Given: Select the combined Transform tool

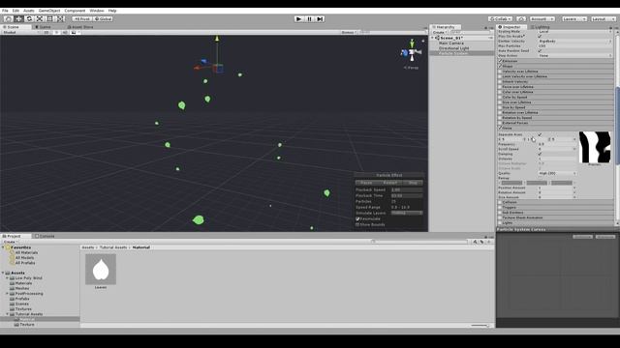Looking at the screenshot, I should [x=60, y=18].
